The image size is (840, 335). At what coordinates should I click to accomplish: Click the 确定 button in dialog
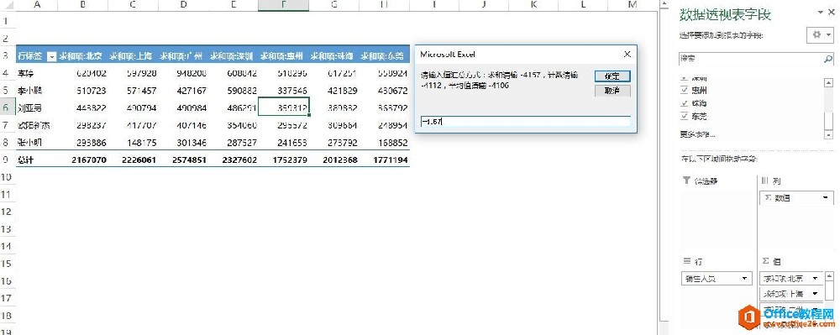(x=612, y=76)
